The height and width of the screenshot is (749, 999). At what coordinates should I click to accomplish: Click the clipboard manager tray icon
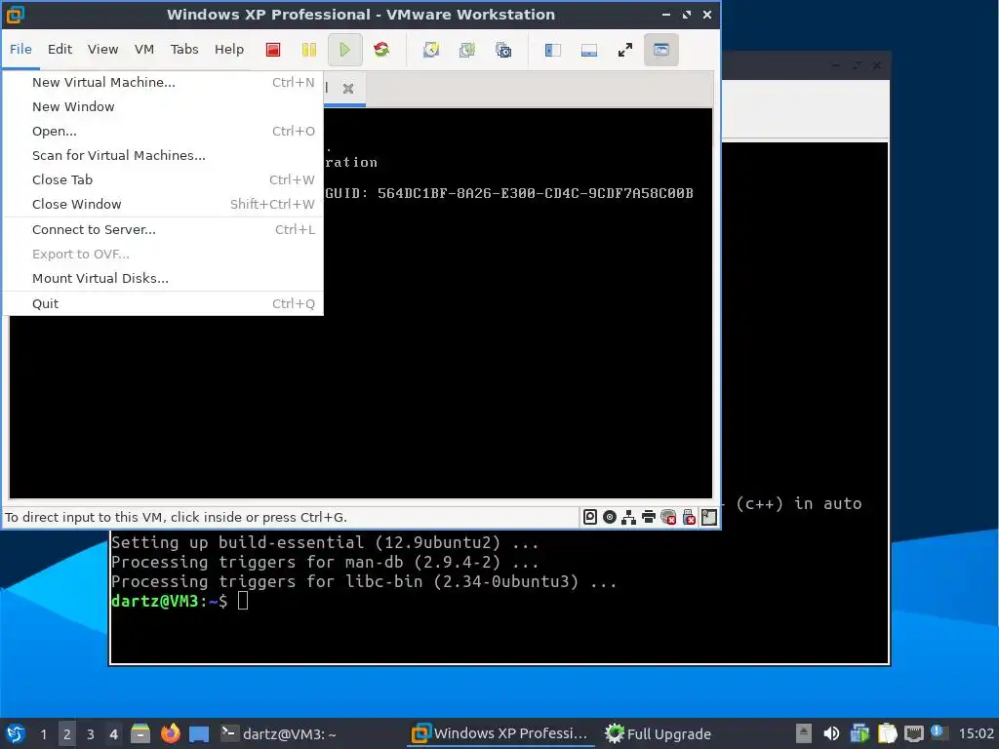click(x=887, y=733)
